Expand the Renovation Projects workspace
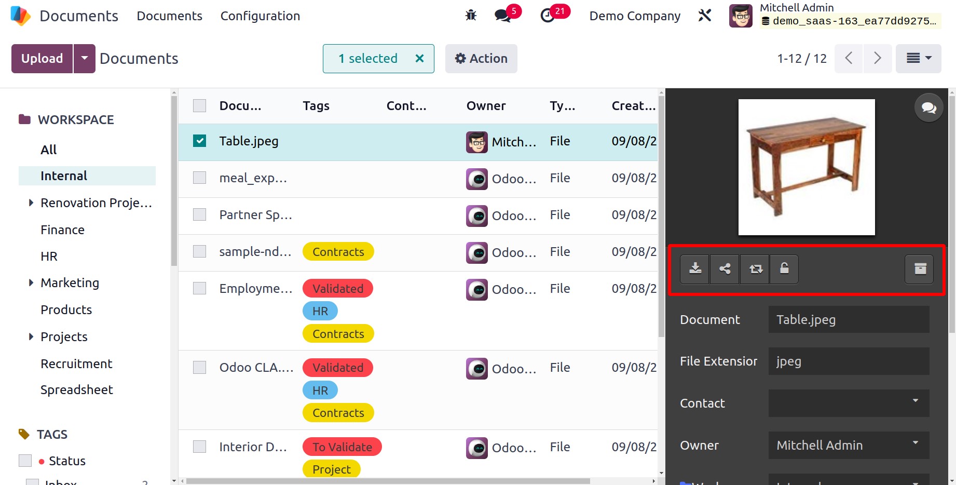This screenshot has height=485, width=956. pyautogui.click(x=31, y=203)
